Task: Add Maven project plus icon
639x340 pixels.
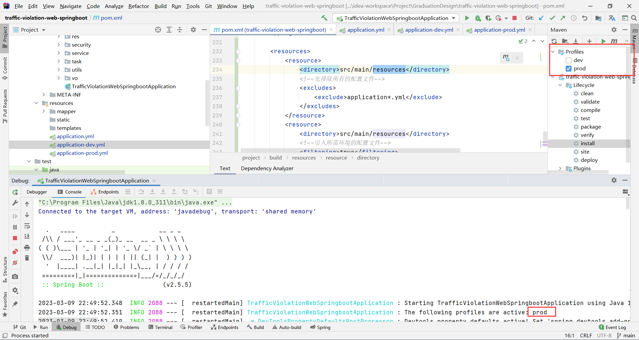Action: pyautogui.click(x=589, y=41)
